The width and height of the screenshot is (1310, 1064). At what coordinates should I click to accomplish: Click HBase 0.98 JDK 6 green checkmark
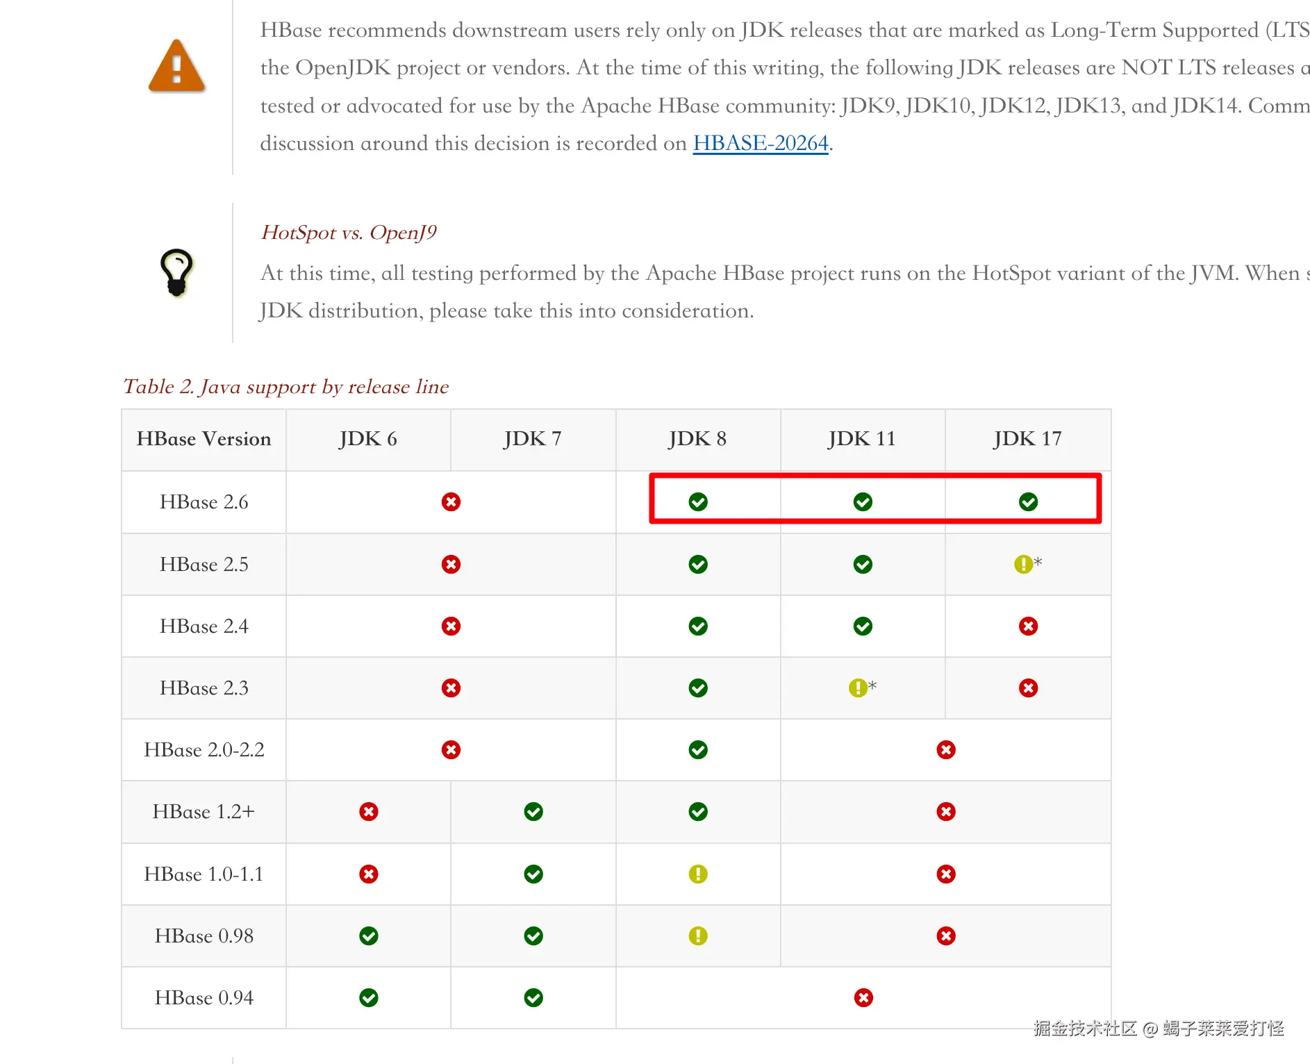pyautogui.click(x=368, y=936)
